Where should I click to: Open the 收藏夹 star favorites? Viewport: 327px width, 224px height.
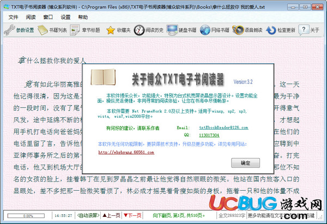click(x=118, y=30)
